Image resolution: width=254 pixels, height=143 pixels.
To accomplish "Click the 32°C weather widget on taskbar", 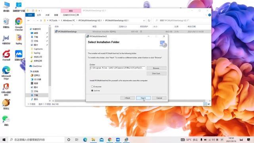I will [x=189, y=139].
